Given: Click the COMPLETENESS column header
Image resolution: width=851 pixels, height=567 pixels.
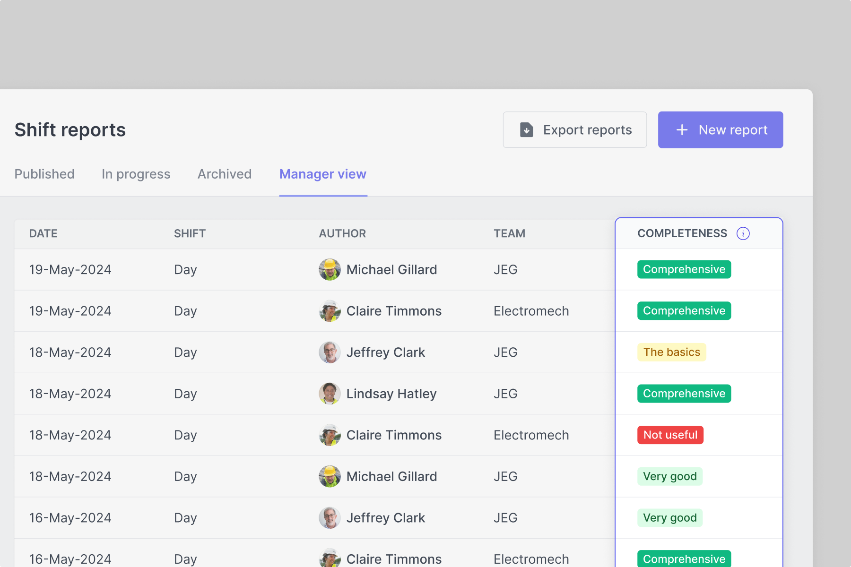Looking at the screenshot, I should click(682, 233).
